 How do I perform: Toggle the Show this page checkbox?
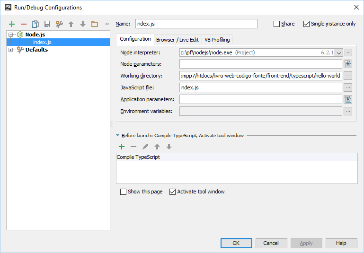[x=124, y=192]
